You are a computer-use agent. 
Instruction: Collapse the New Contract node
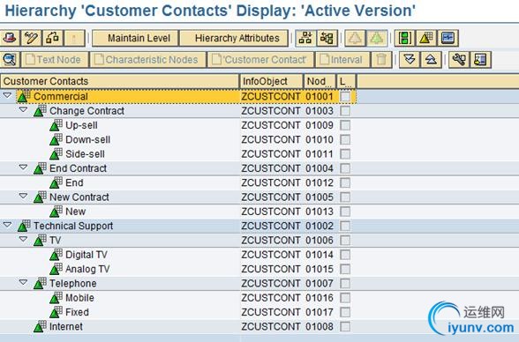coord(23,196)
